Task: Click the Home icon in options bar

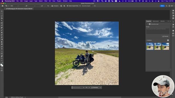Action: coord(2,6)
